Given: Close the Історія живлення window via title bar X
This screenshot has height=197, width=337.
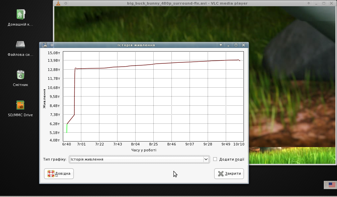Looking at the screenshot, I should (244, 45).
